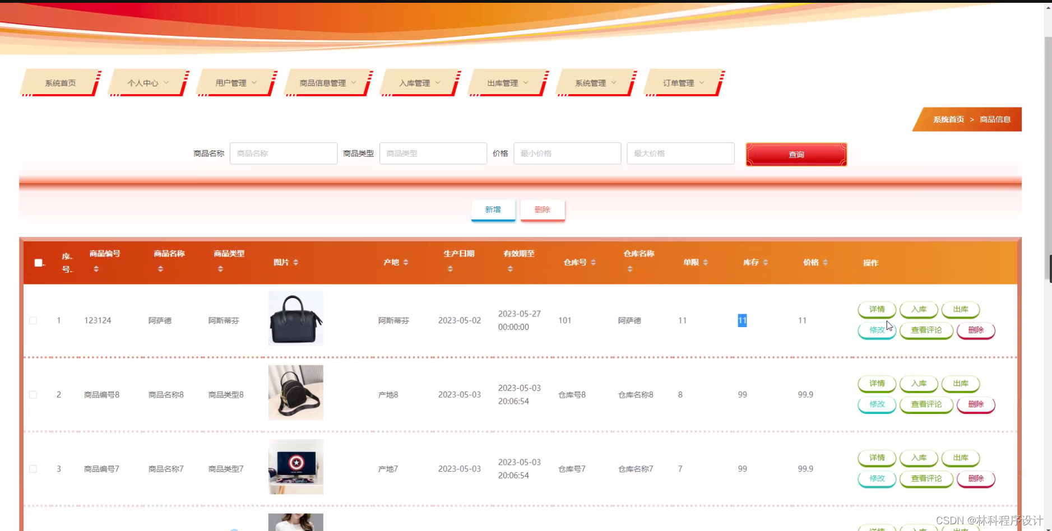
Task: Sort the 商品名称 column
Action: tap(160, 268)
